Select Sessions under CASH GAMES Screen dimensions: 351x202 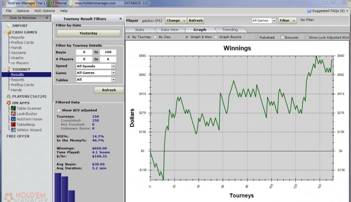19,53
